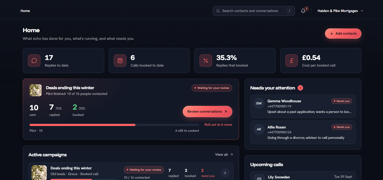Click the £0.54 Cost per booked call stat
The height and width of the screenshot is (180, 383).
click(x=321, y=61)
